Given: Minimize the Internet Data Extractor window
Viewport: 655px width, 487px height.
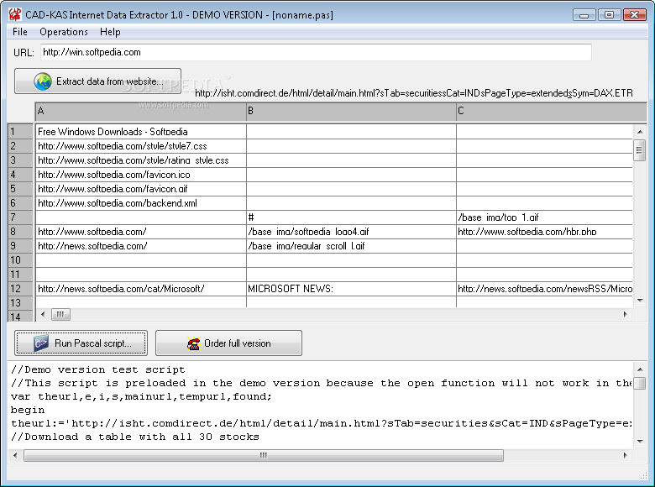Looking at the screenshot, I should tap(584, 15).
